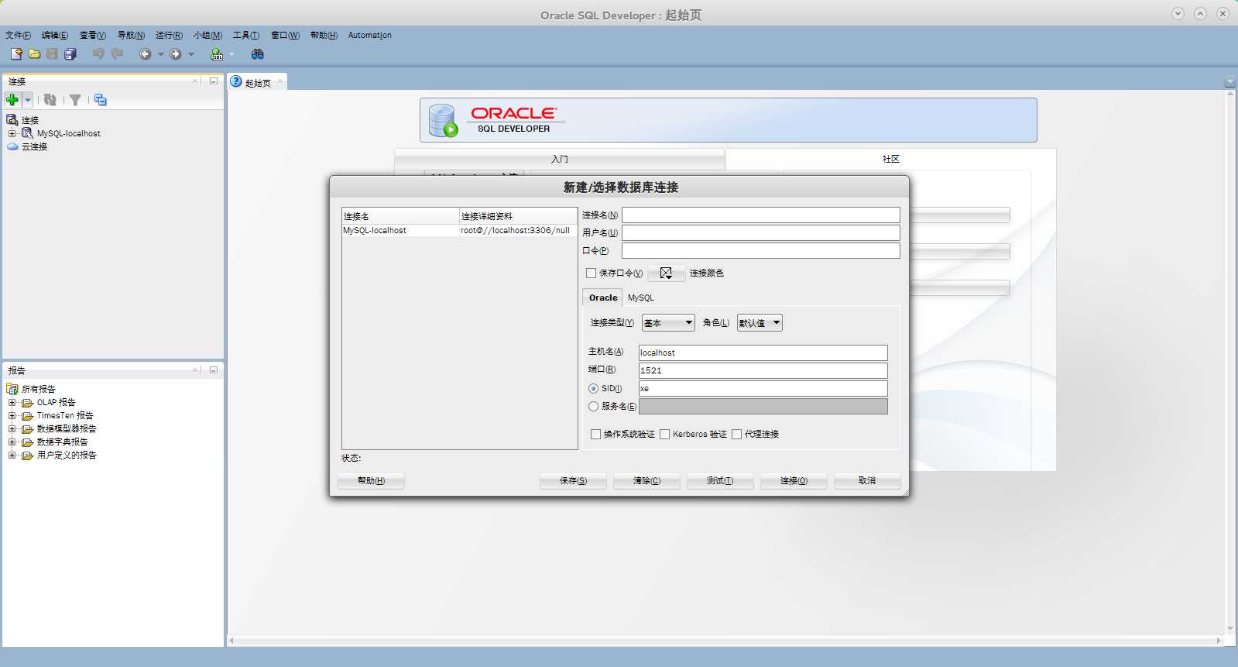Screen dimensions: 1238x667
Task: Enable OS authentication checkbox
Action: pyautogui.click(x=595, y=434)
